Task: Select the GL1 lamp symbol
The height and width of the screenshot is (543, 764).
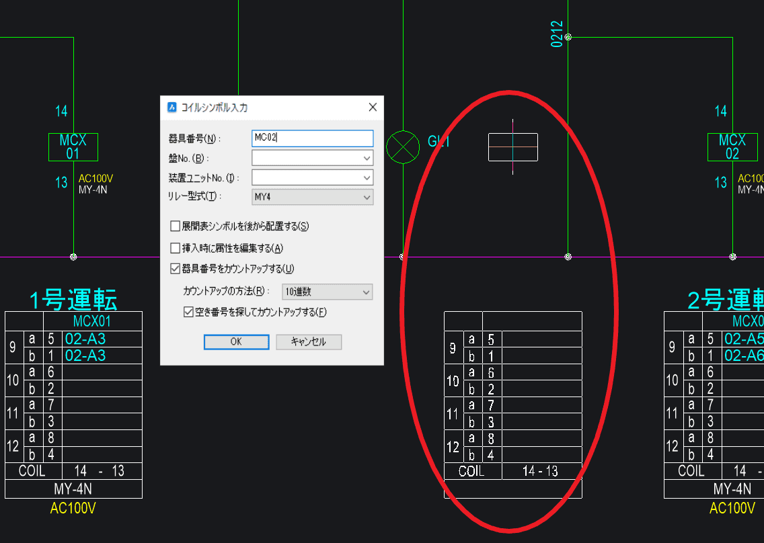Action: (x=403, y=147)
